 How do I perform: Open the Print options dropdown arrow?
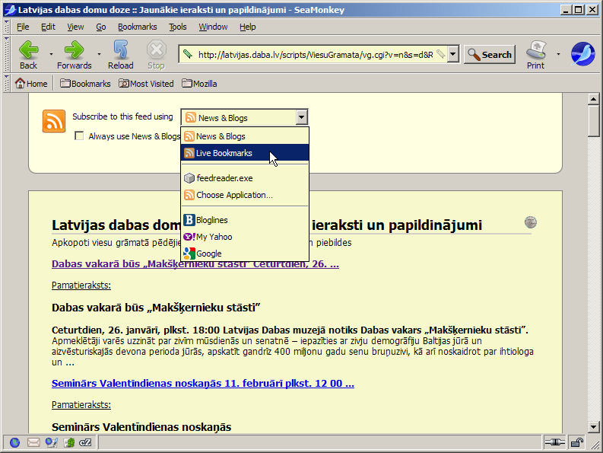(558, 54)
